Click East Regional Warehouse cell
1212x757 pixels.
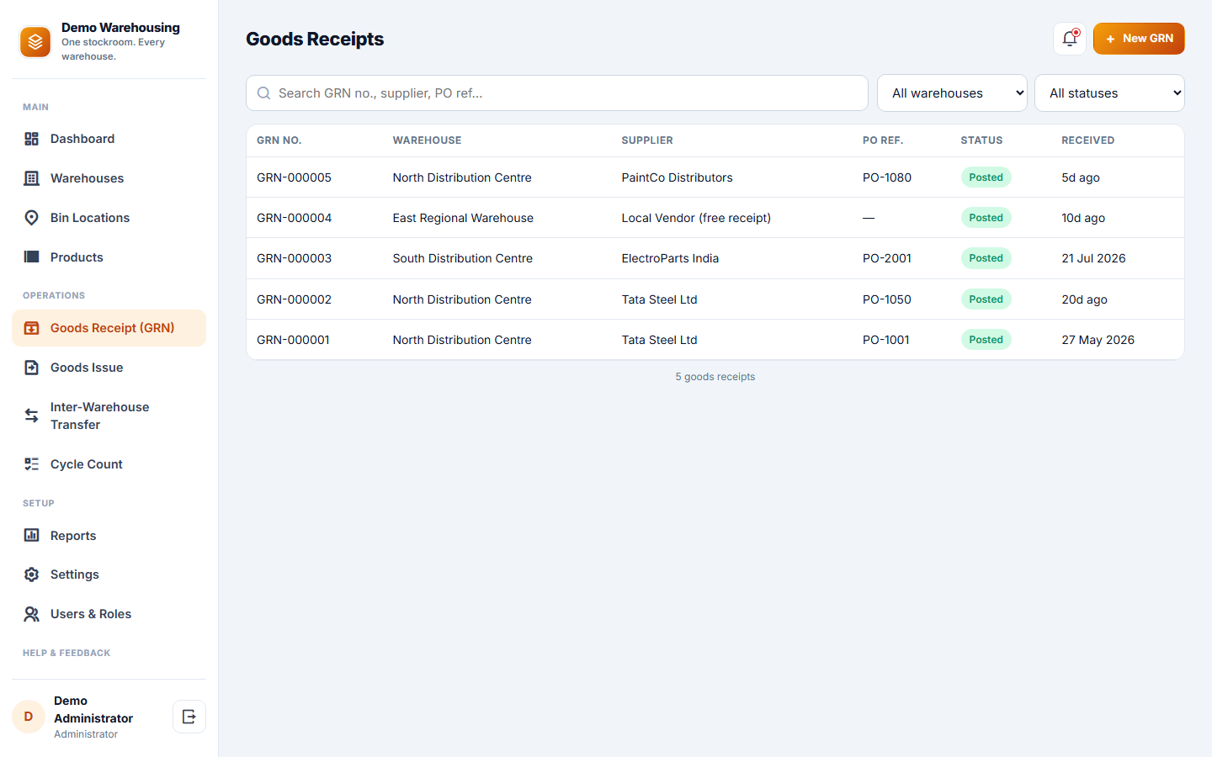coord(463,218)
